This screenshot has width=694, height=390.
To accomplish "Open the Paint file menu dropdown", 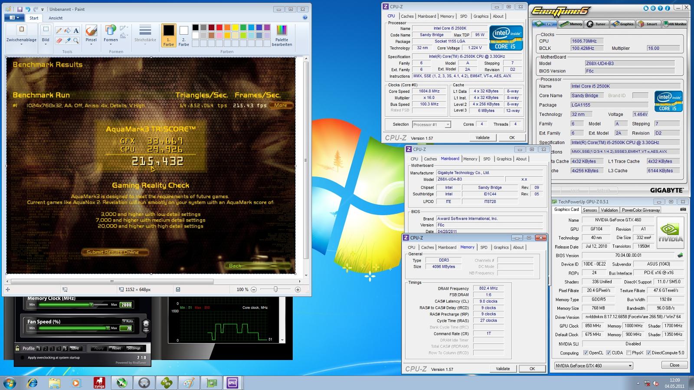I will pyautogui.click(x=14, y=18).
